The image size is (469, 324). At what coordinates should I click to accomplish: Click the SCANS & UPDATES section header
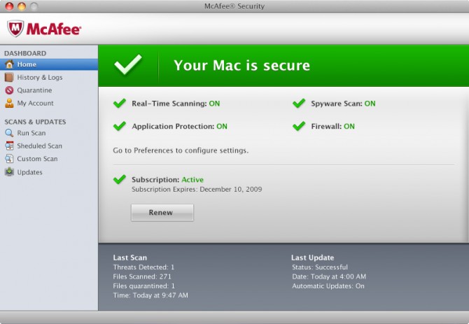35,122
